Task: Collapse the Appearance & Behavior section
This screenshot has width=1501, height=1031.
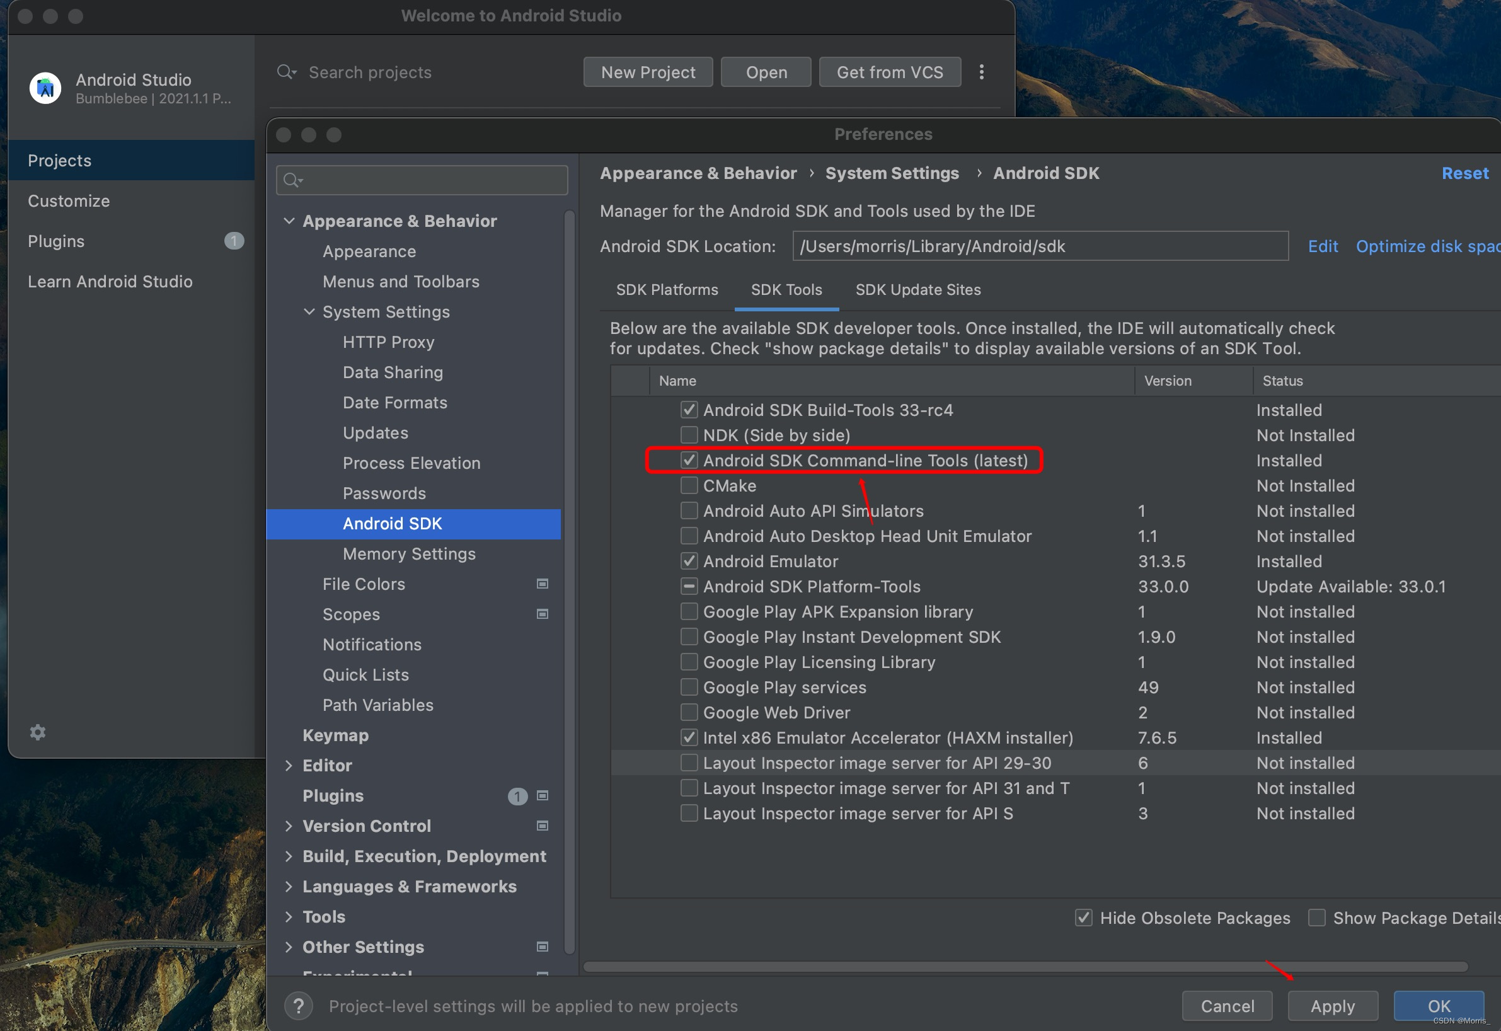Action: pyautogui.click(x=289, y=221)
